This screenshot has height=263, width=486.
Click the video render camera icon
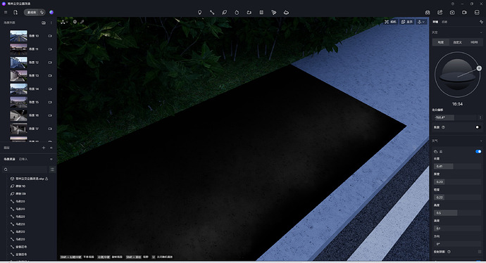[x=464, y=13]
